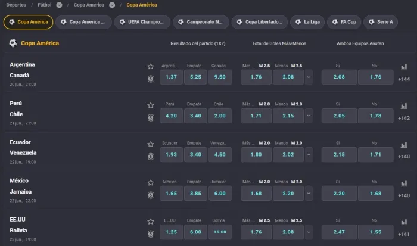Open the Venezuela team name in match row
Image resolution: width=417 pixels, height=246 pixels.
(23, 153)
